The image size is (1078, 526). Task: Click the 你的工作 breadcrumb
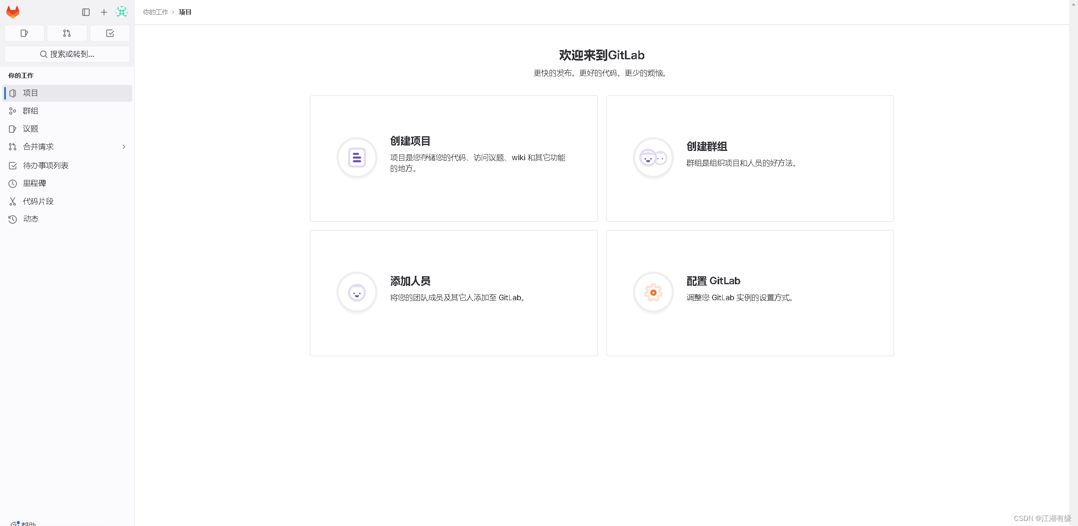[155, 12]
